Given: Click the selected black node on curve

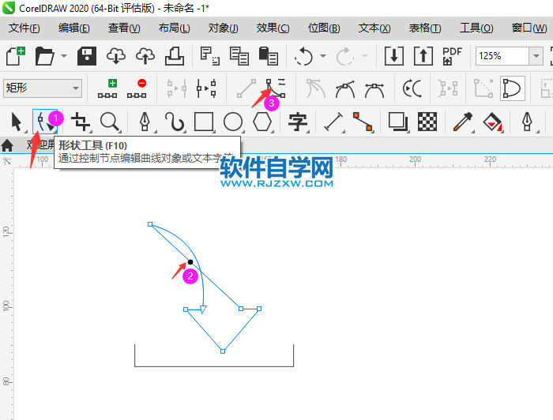Looking at the screenshot, I should [x=190, y=261].
